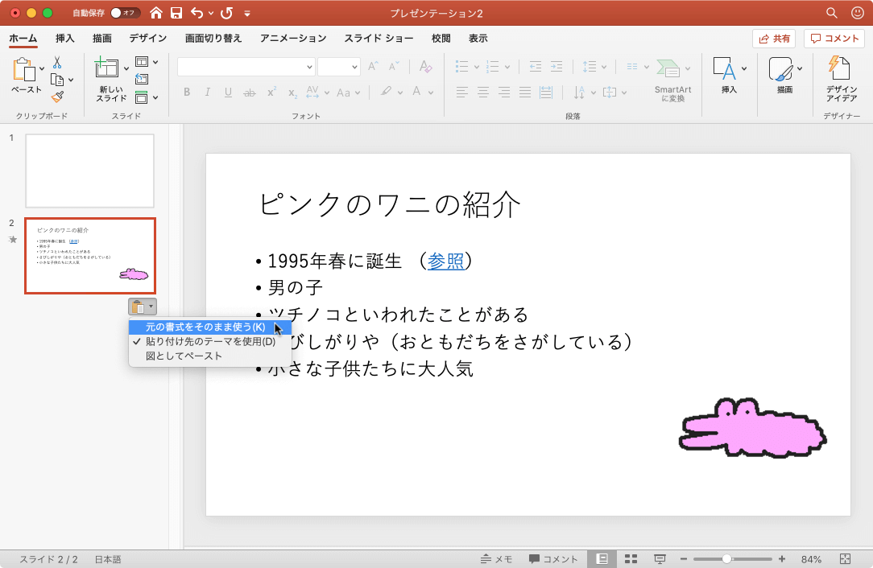Expand the paste options button dropdown
The height and width of the screenshot is (568, 873).
(143, 307)
